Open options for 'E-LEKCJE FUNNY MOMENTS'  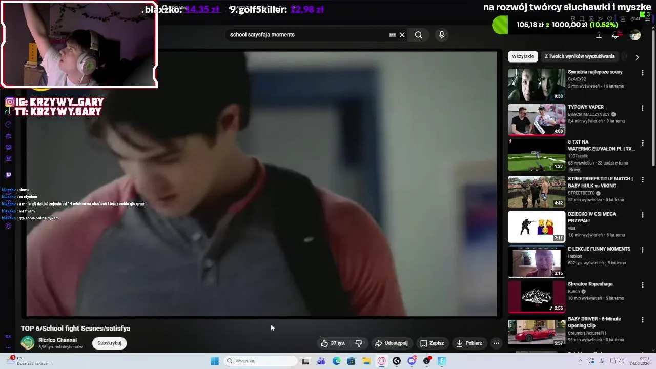coord(642,250)
